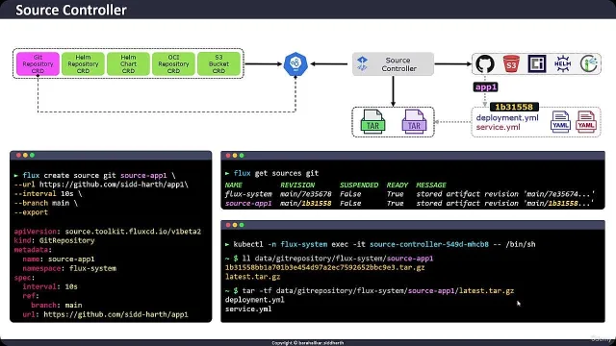This screenshot has width=616, height=346.
Task: Click the Helm Repository CRD box
Action: coord(84,63)
